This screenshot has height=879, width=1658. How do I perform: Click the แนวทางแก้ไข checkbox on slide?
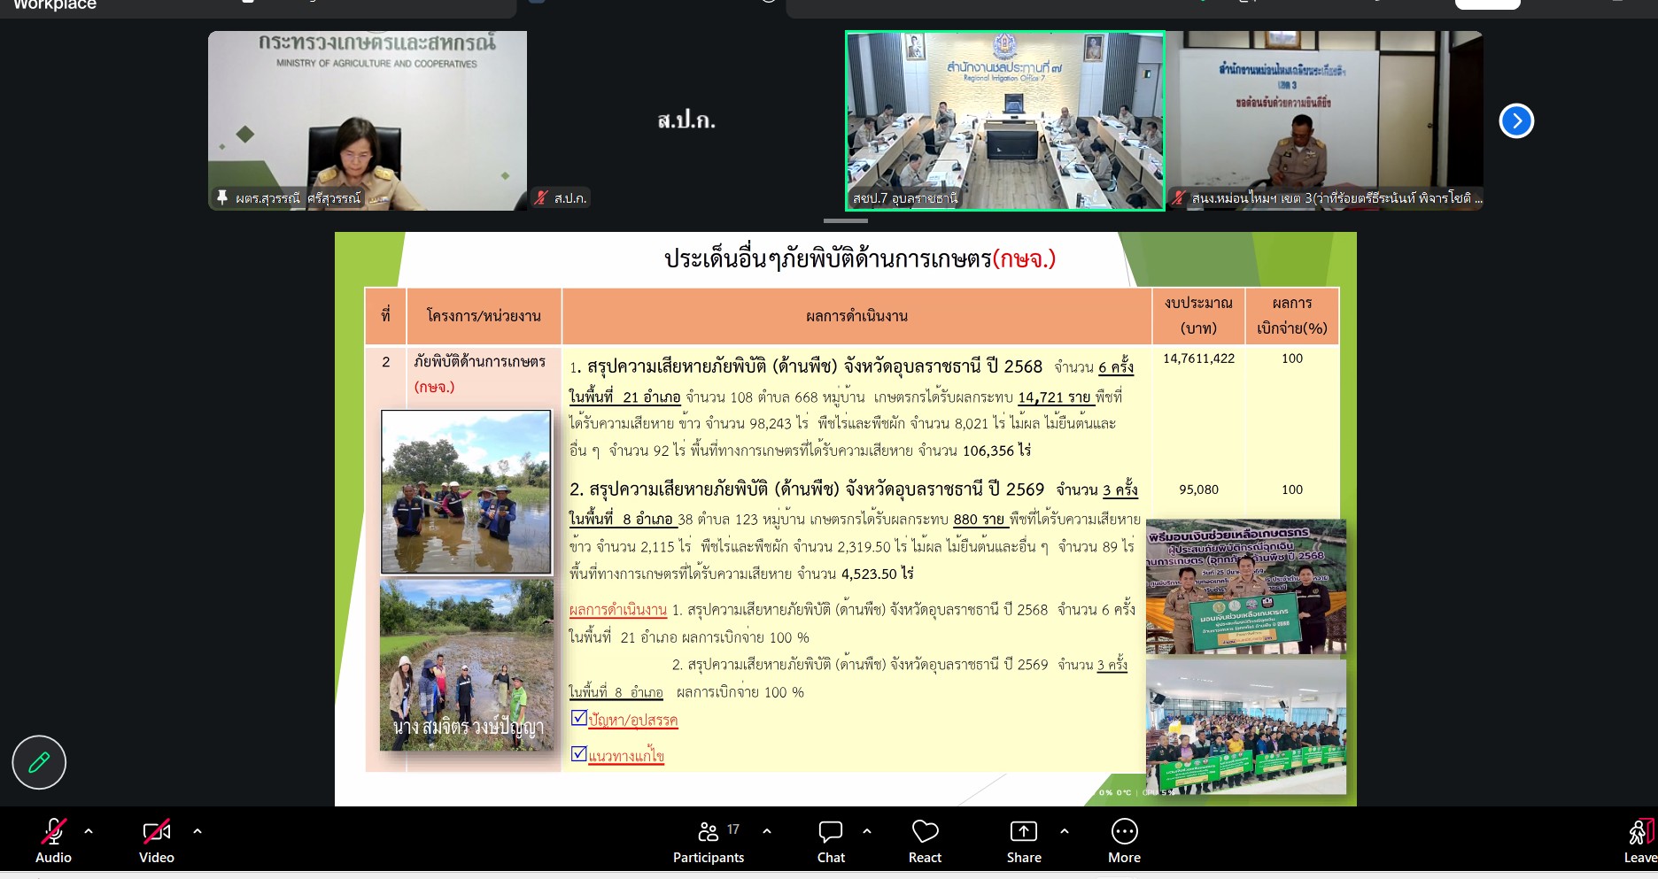[578, 754]
